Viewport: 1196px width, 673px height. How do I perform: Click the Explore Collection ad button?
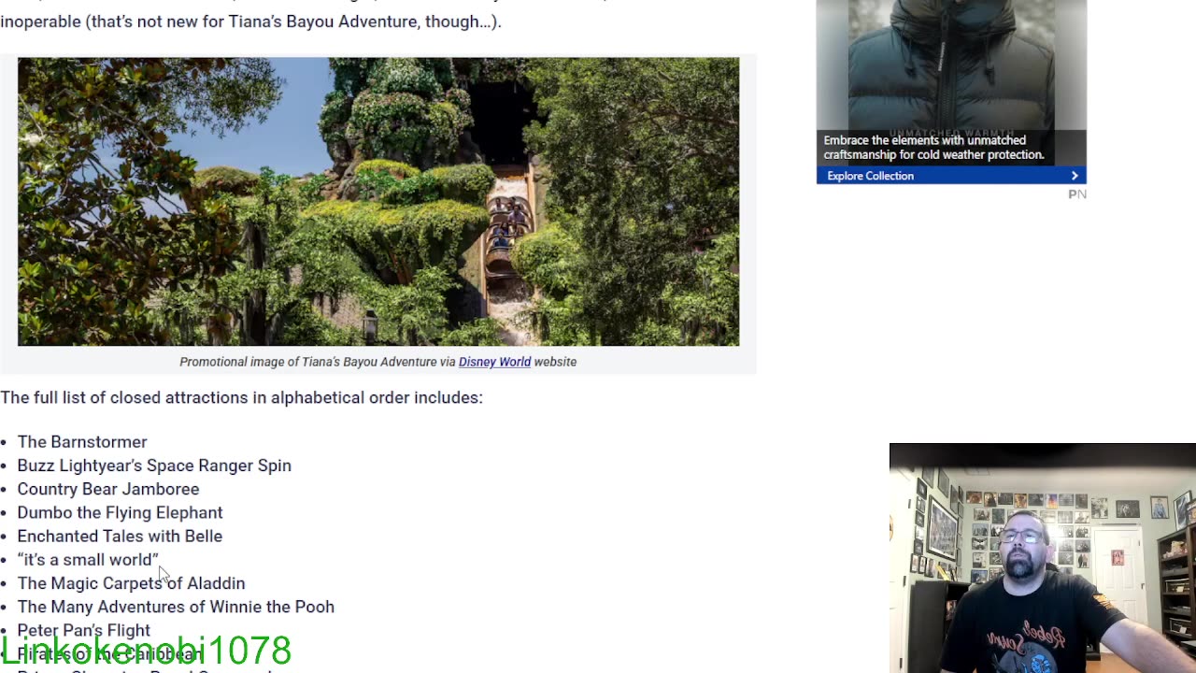click(x=951, y=176)
